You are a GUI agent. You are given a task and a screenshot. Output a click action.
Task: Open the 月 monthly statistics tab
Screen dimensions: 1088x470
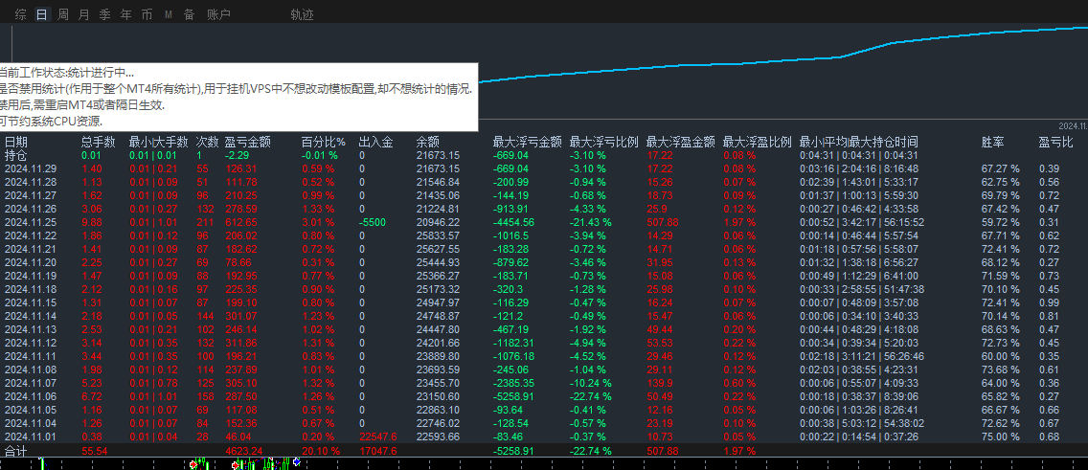[84, 14]
